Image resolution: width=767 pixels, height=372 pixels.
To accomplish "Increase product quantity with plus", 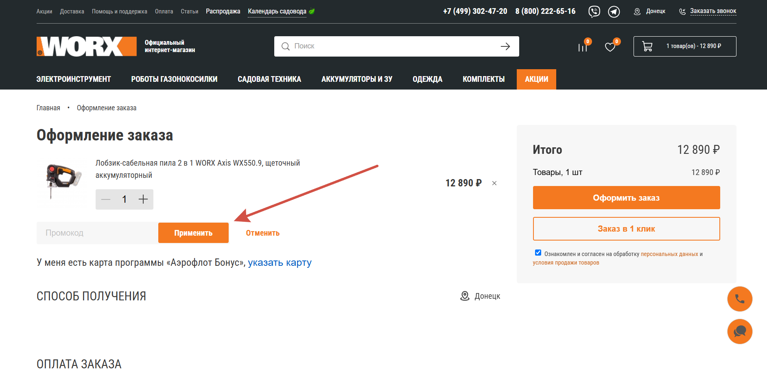I will point(143,199).
